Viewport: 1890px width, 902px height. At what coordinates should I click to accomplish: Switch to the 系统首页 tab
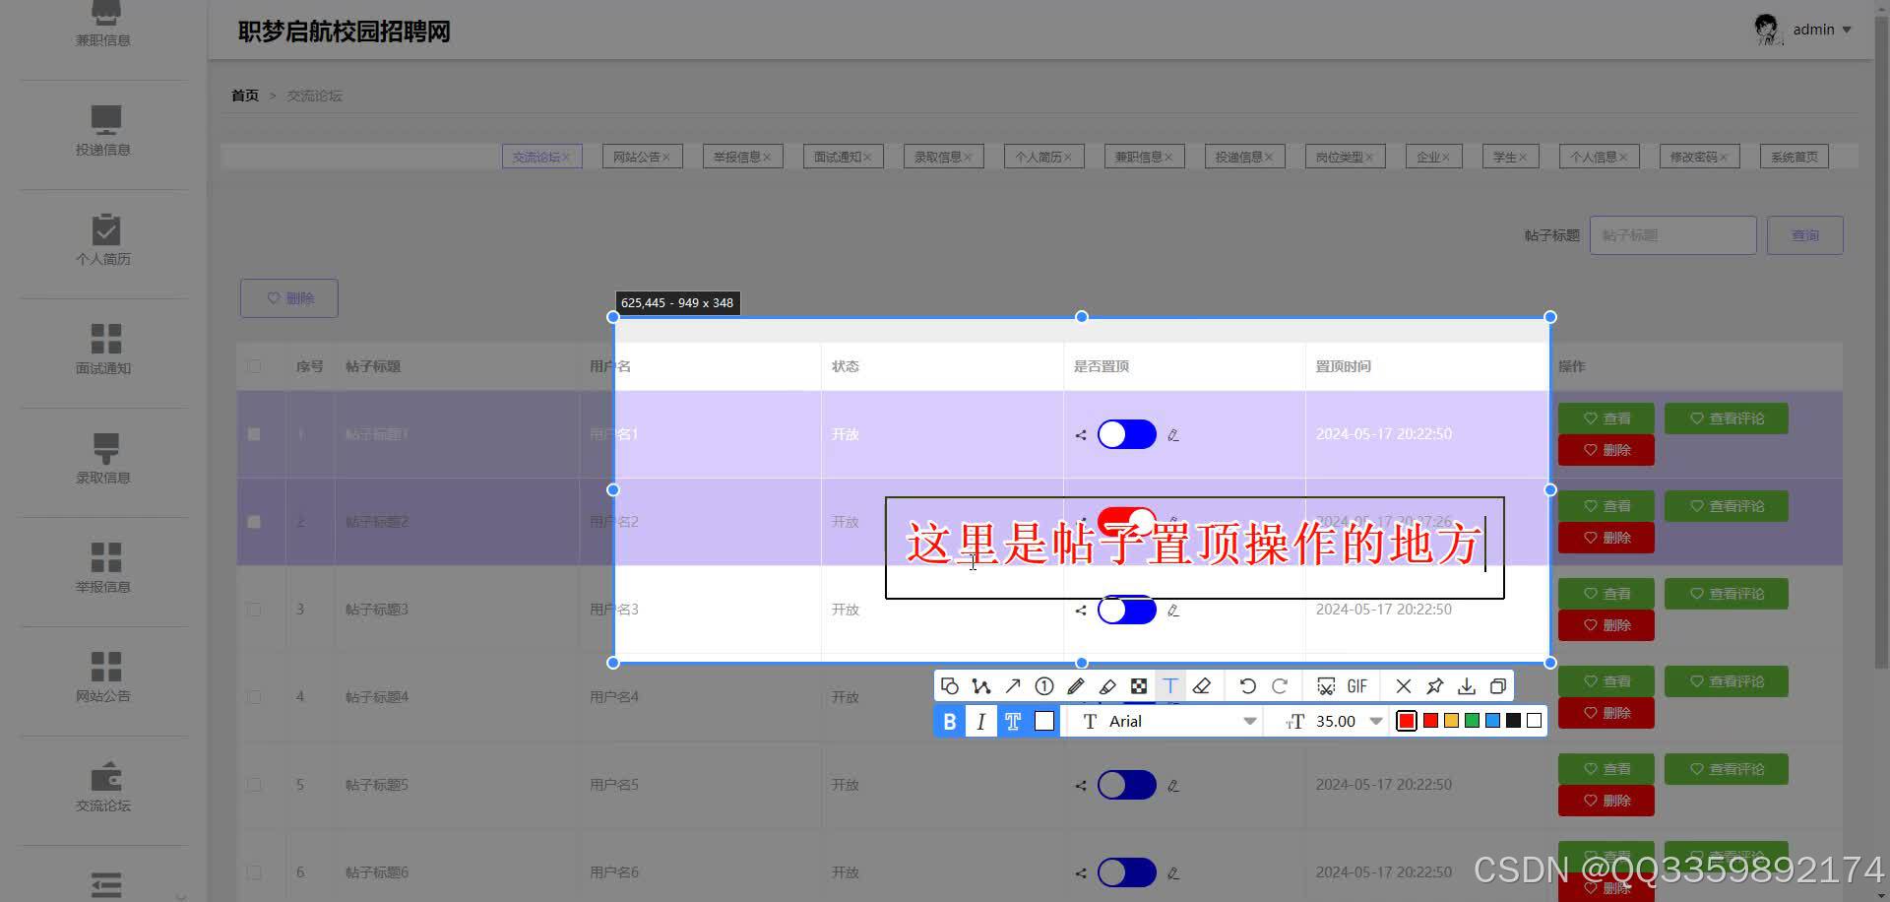tap(1795, 157)
